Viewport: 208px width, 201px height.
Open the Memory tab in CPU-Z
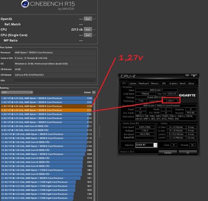coord(155,83)
